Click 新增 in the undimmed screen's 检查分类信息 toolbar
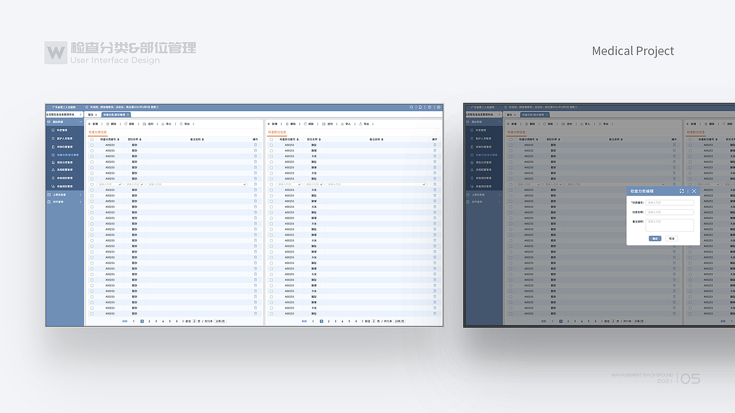 93,124
